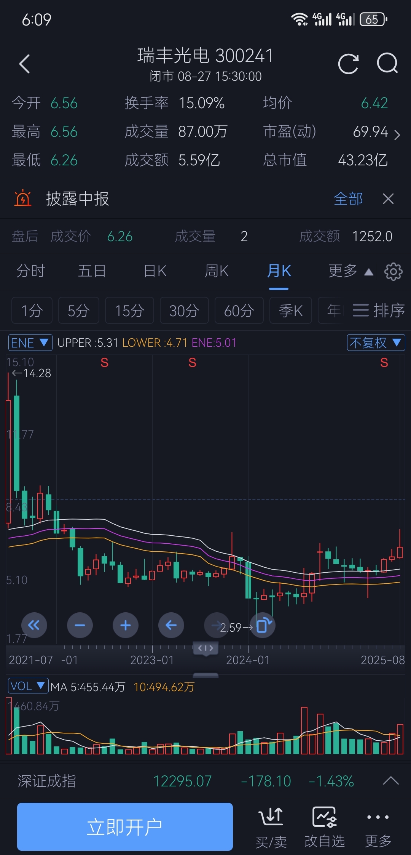
Task: Expand the 更多 period options
Action: point(350,271)
